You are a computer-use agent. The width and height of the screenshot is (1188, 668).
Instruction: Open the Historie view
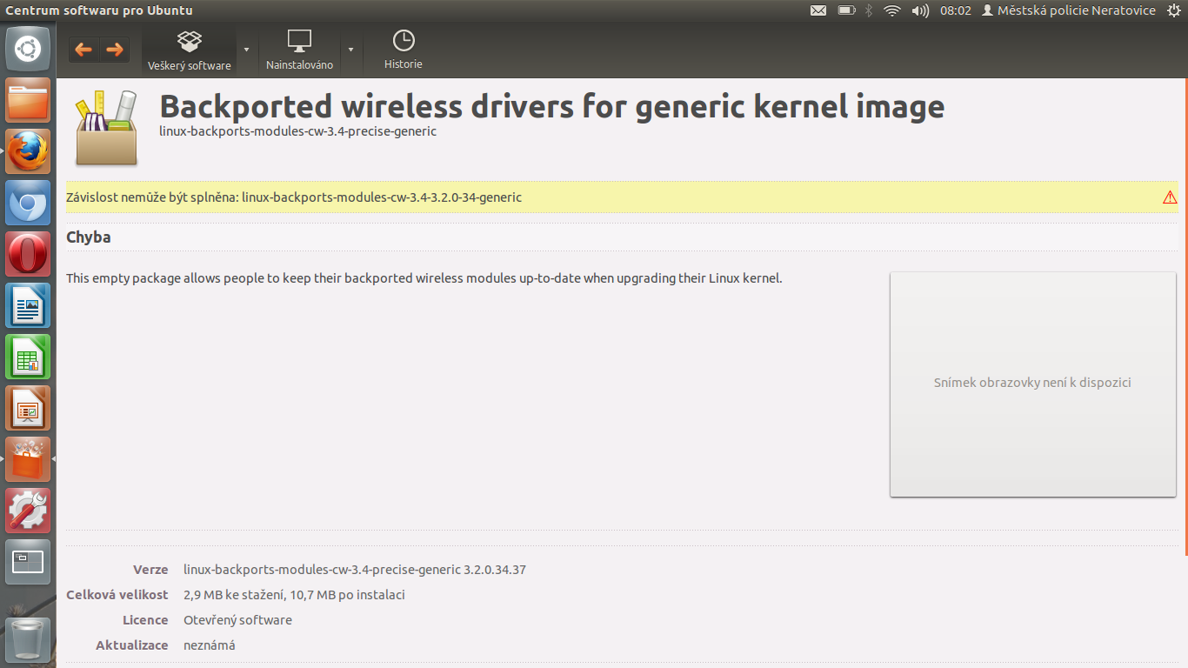[x=404, y=50]
